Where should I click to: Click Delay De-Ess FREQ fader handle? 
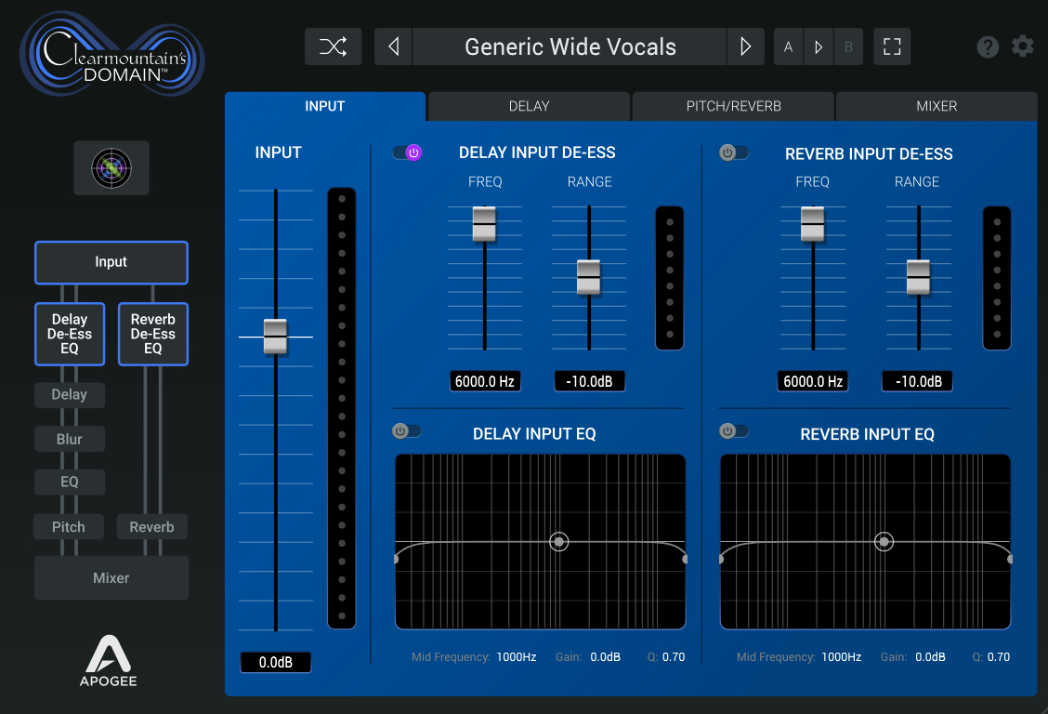(485, 224)
